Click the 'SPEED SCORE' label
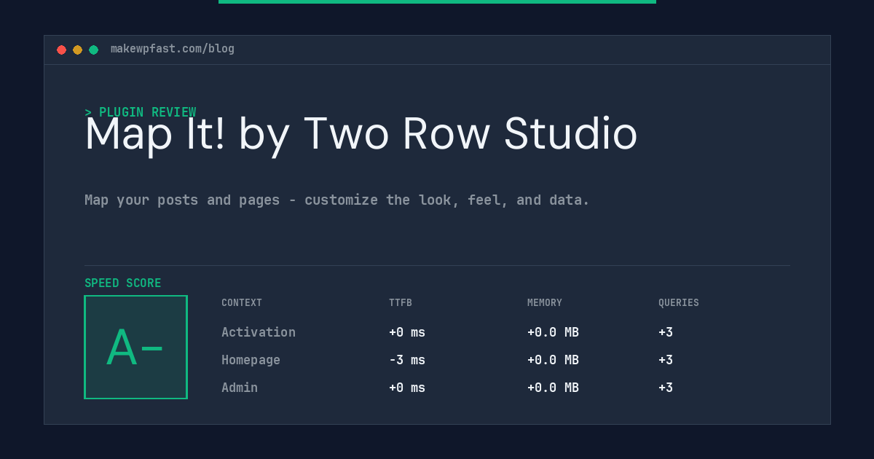The height and width of the screenshot is (459, 874). point(123,283)
